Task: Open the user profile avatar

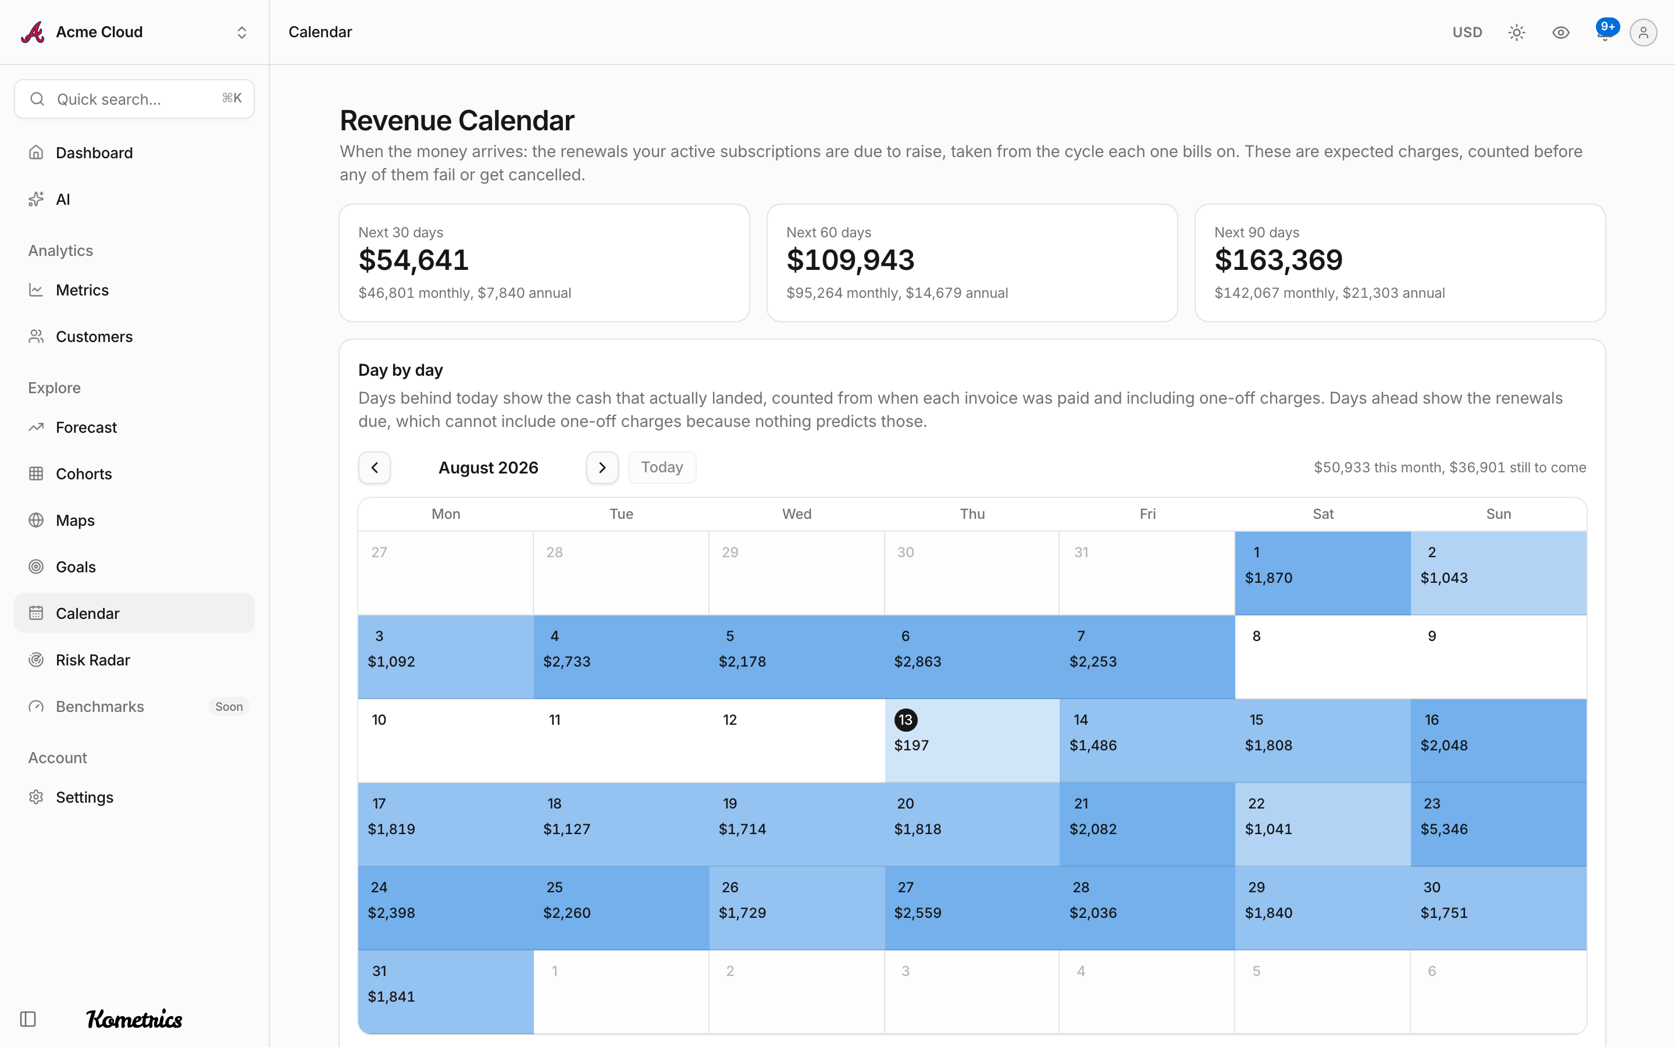Action: [x=1643, y=33]
